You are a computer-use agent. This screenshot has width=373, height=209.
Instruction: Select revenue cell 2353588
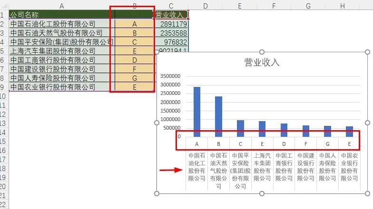[171, 33]
